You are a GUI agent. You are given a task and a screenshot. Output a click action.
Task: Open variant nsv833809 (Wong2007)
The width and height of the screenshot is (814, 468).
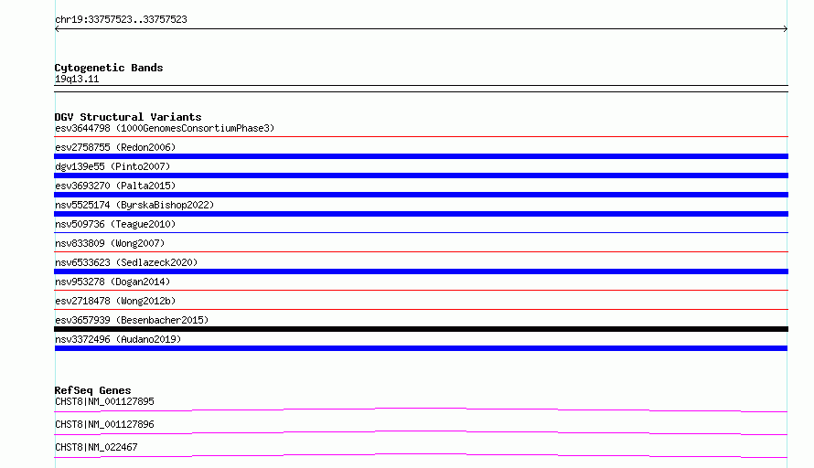click(110, 243)
